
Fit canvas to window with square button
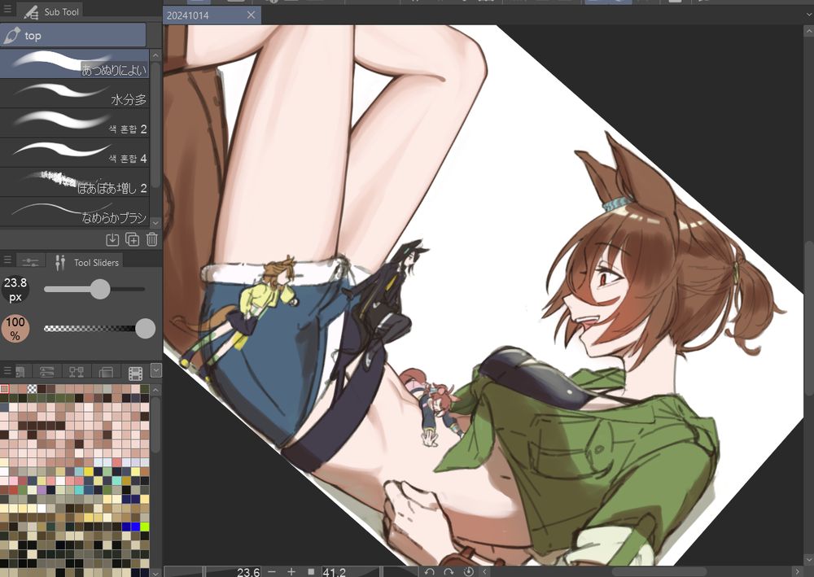coord(311,571)
